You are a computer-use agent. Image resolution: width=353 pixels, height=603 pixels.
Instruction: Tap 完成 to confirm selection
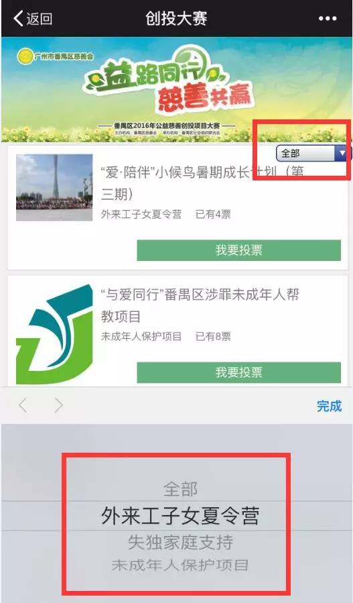tap(329, 406)
